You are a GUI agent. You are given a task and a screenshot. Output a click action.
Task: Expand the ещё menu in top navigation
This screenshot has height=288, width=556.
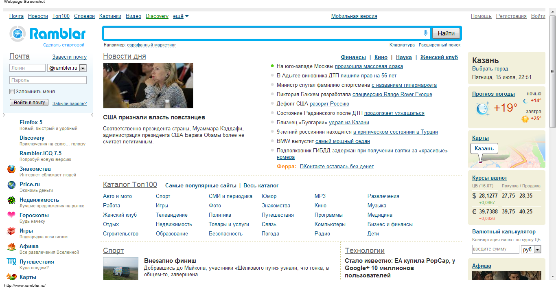pos(181,16)
